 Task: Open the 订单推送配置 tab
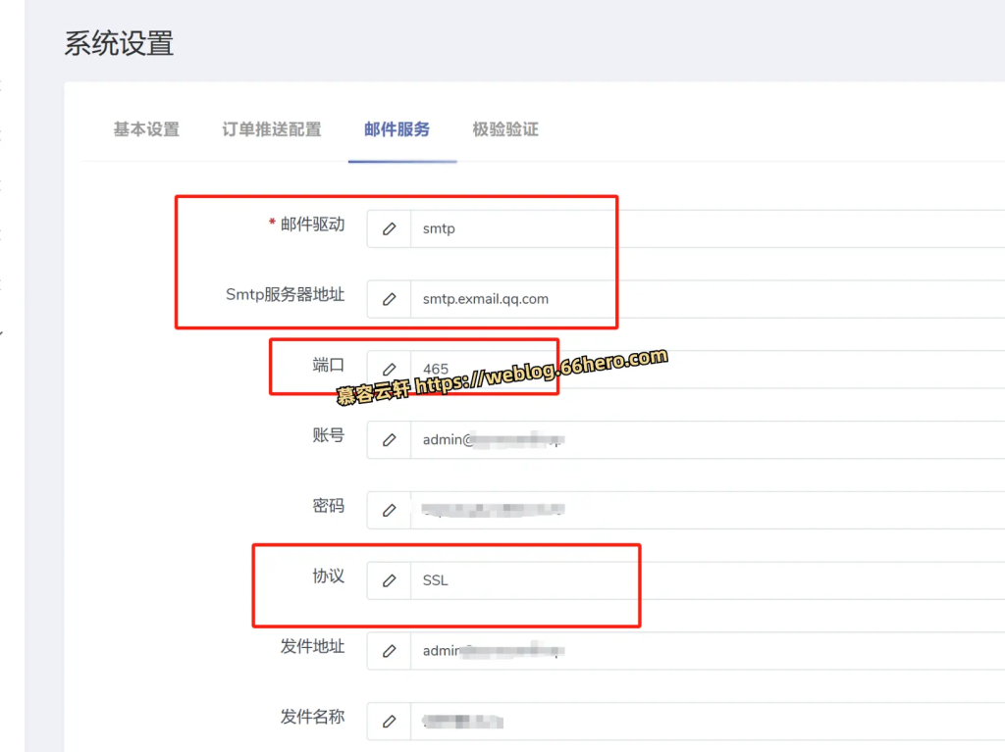pyautogui.click(x=272, y=129)
